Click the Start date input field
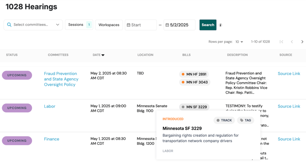 tap(141, 25)
